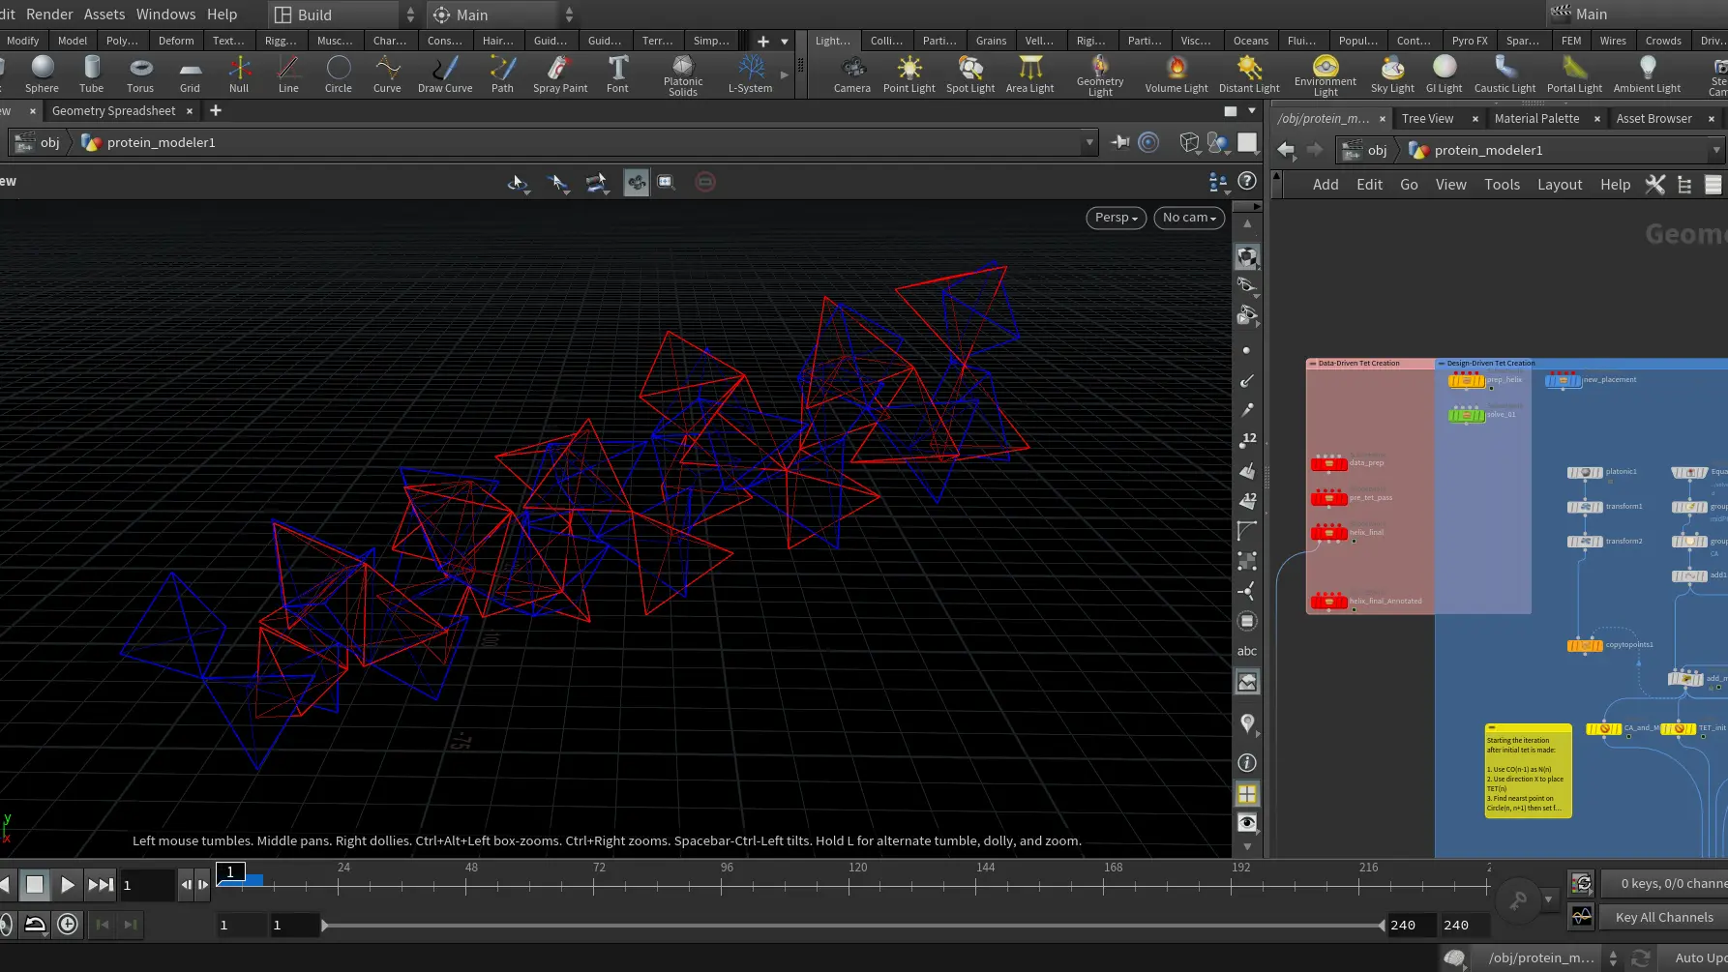This screenshot has width=1728, height=972.
Task: Open the Windows menu
Action: 165,14
